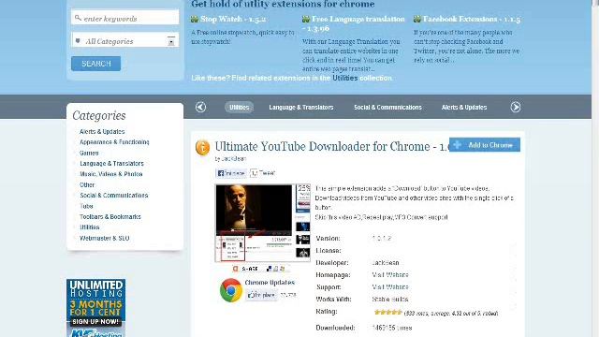Click the five-star rating icons
Image resolution: width=599 pixels, height=337 pixels.
tap(387, 312)
